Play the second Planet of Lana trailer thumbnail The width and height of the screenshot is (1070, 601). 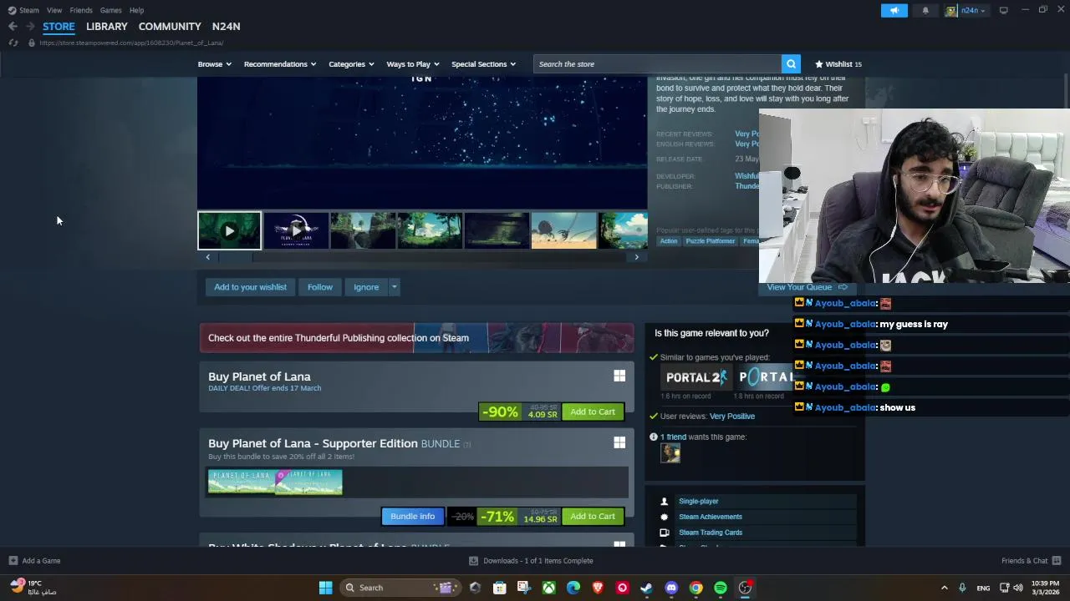click(296, 231)
